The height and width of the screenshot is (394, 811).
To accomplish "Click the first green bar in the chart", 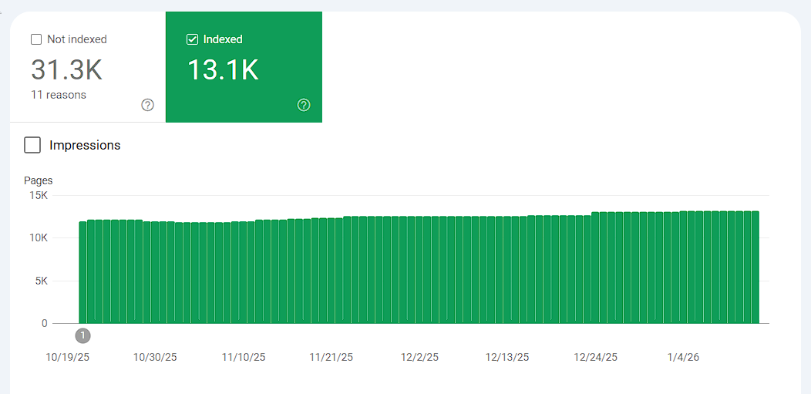I will tap(82, 272).
